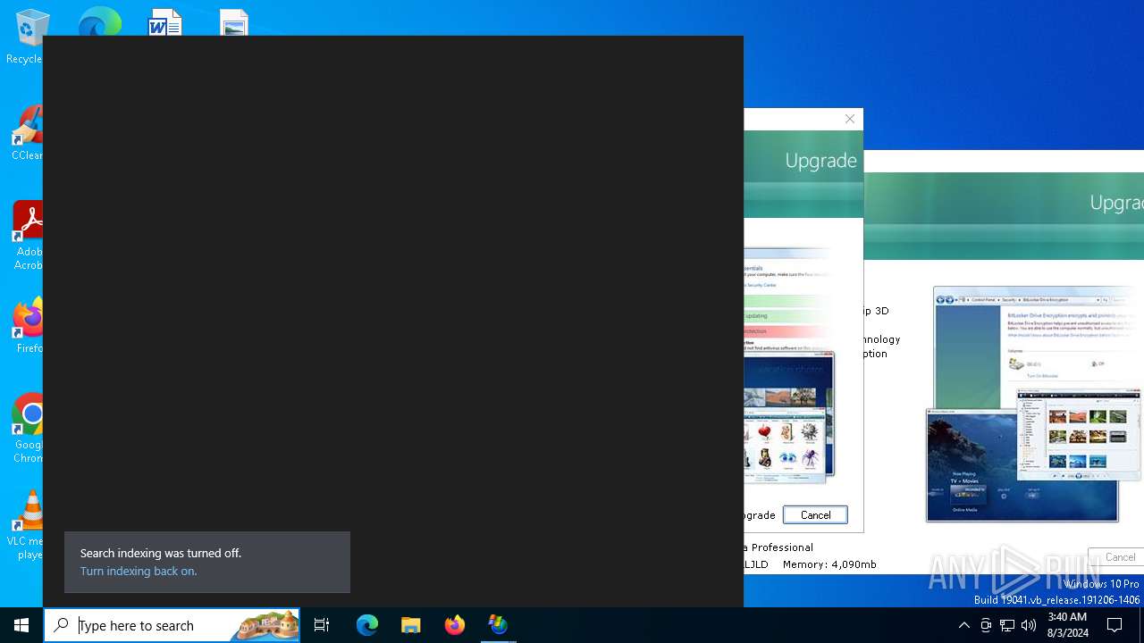This screenshot has height=643, width=1144.
Task: Launch the Firefox desktop shortcut
Action: point(29,325)
